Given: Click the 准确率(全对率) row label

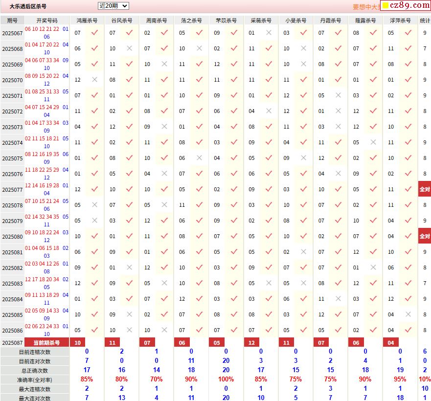Looking at the screenshot, I should 35,380.
